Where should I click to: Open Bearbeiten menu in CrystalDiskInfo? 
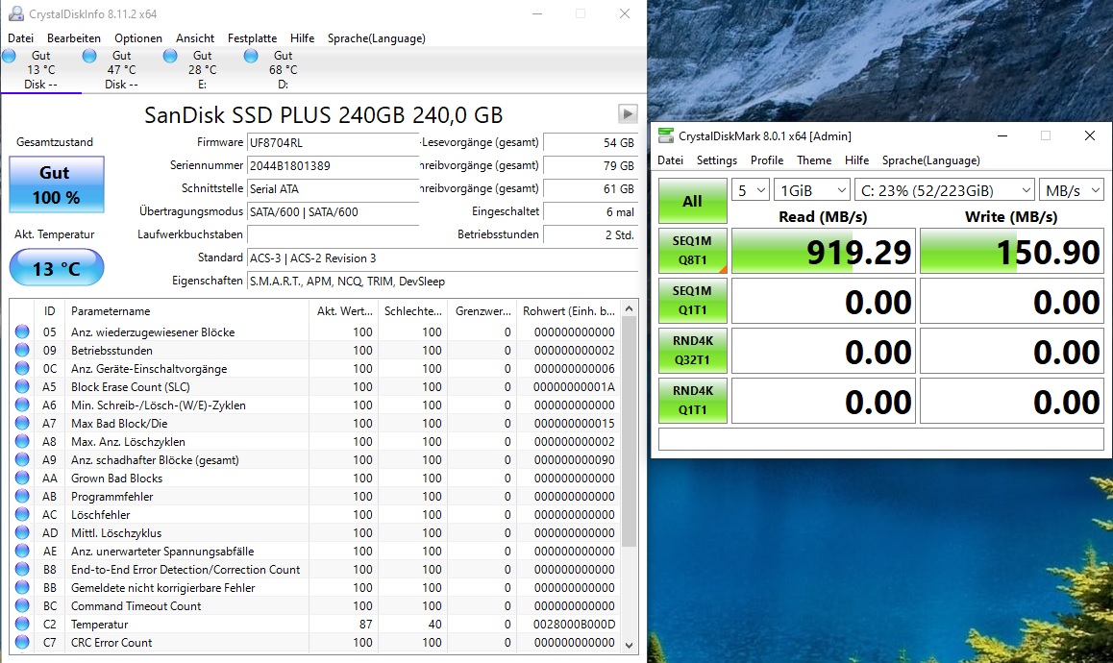click(x=74, y=38)
